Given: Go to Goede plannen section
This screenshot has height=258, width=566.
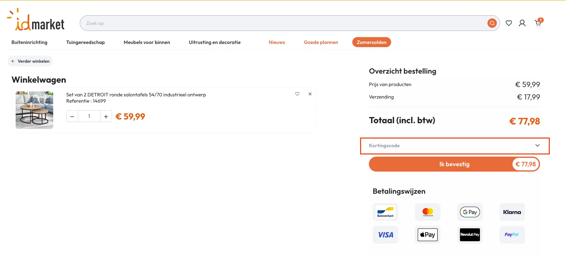Looking at the screenshot, I should [x=321, y=42].
